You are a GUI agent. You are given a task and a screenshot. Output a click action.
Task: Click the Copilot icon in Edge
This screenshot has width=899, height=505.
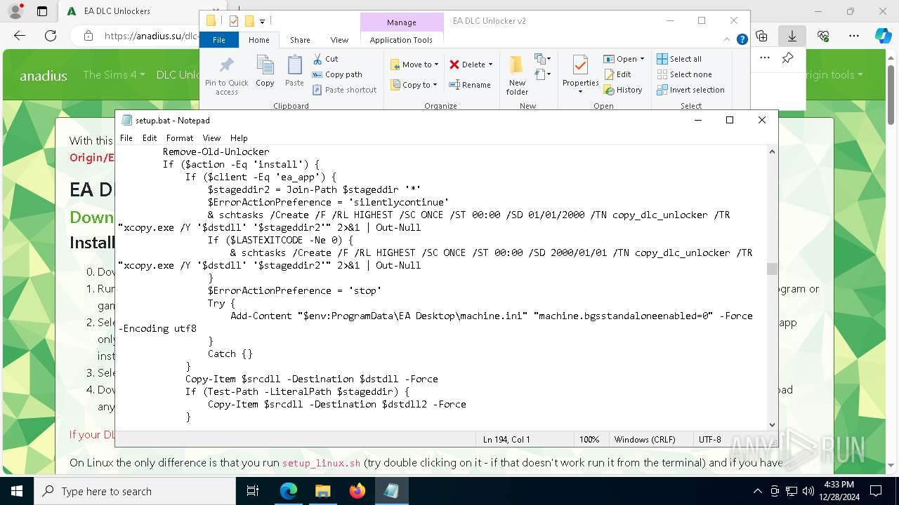tap(883, 36)
